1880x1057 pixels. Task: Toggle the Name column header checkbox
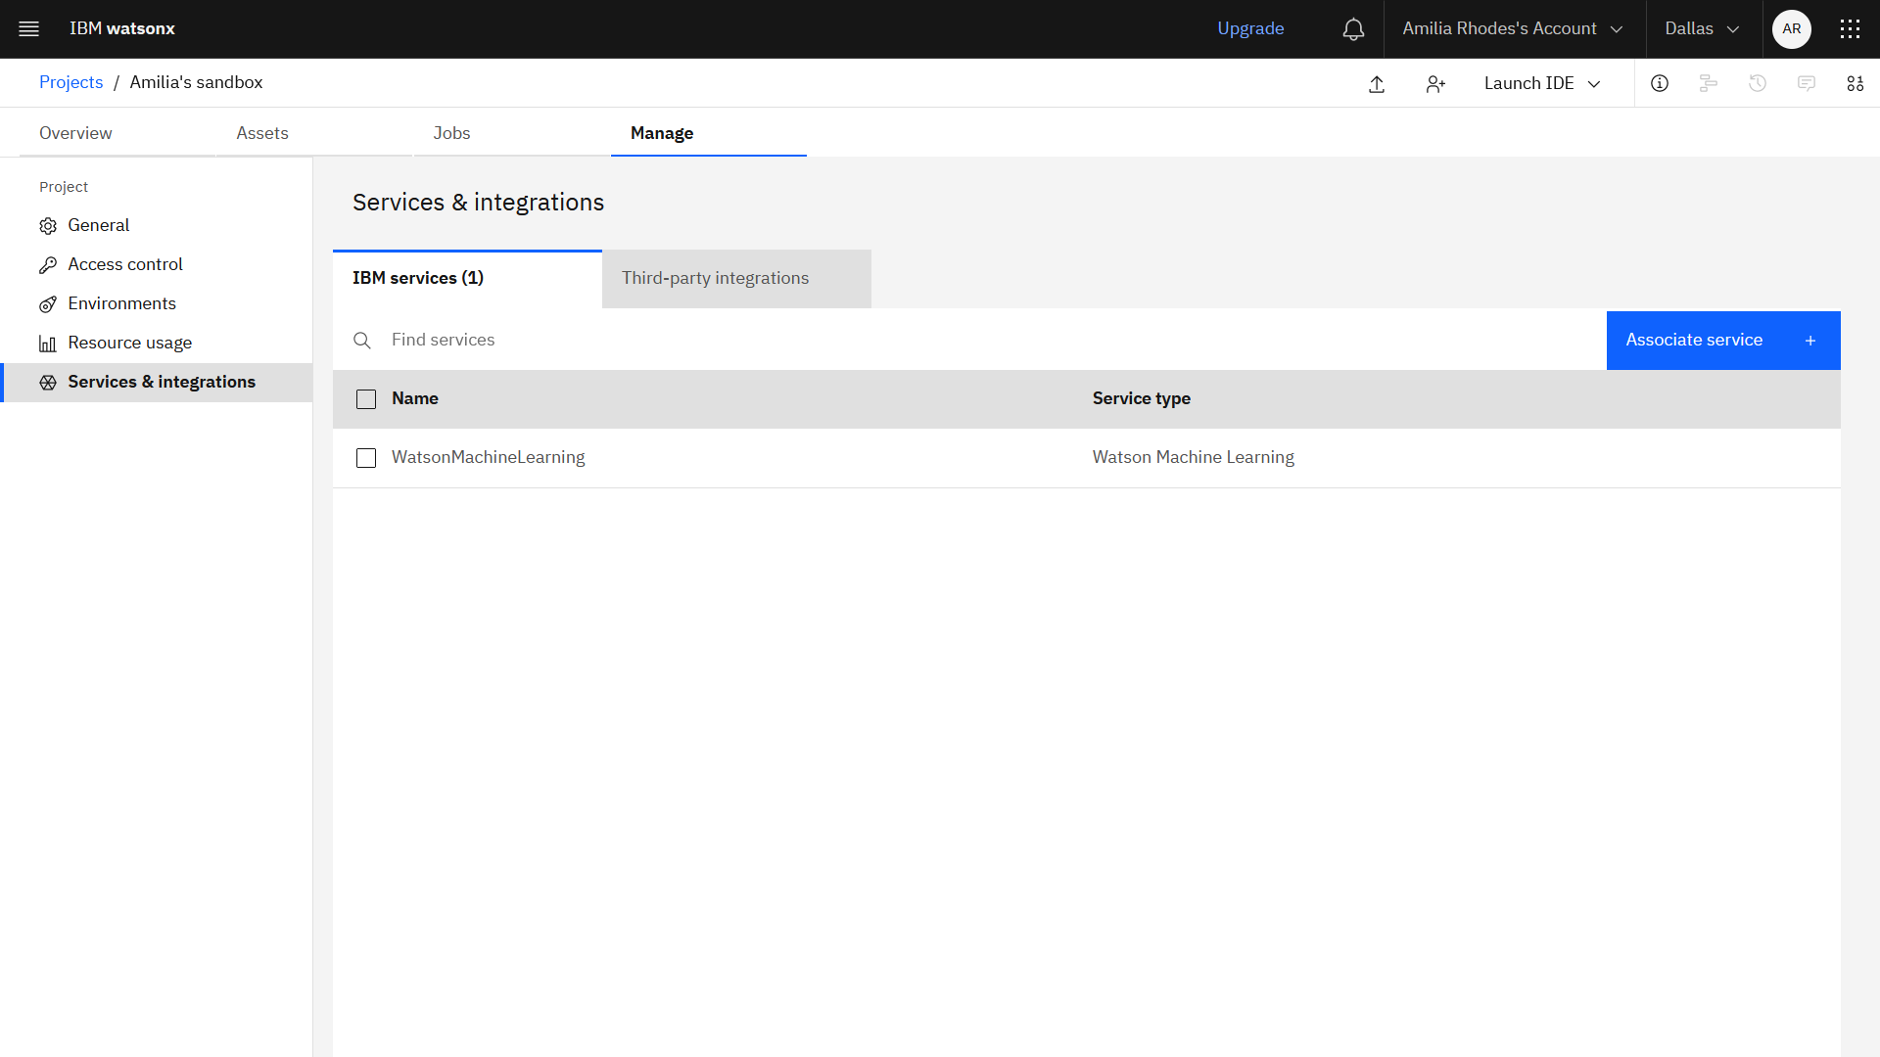point(365,398)
